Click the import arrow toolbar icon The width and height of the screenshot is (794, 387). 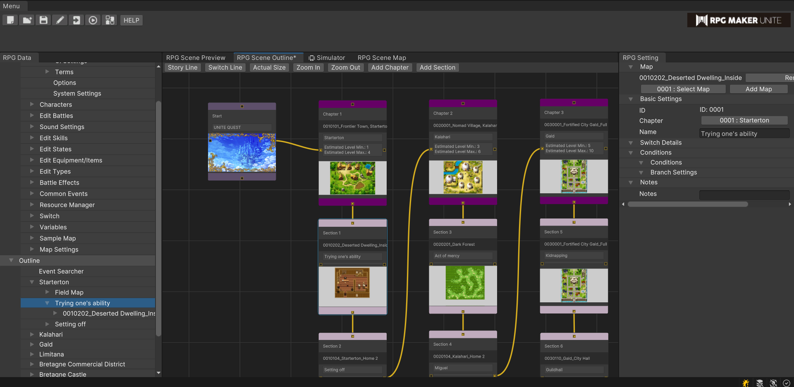77,20
